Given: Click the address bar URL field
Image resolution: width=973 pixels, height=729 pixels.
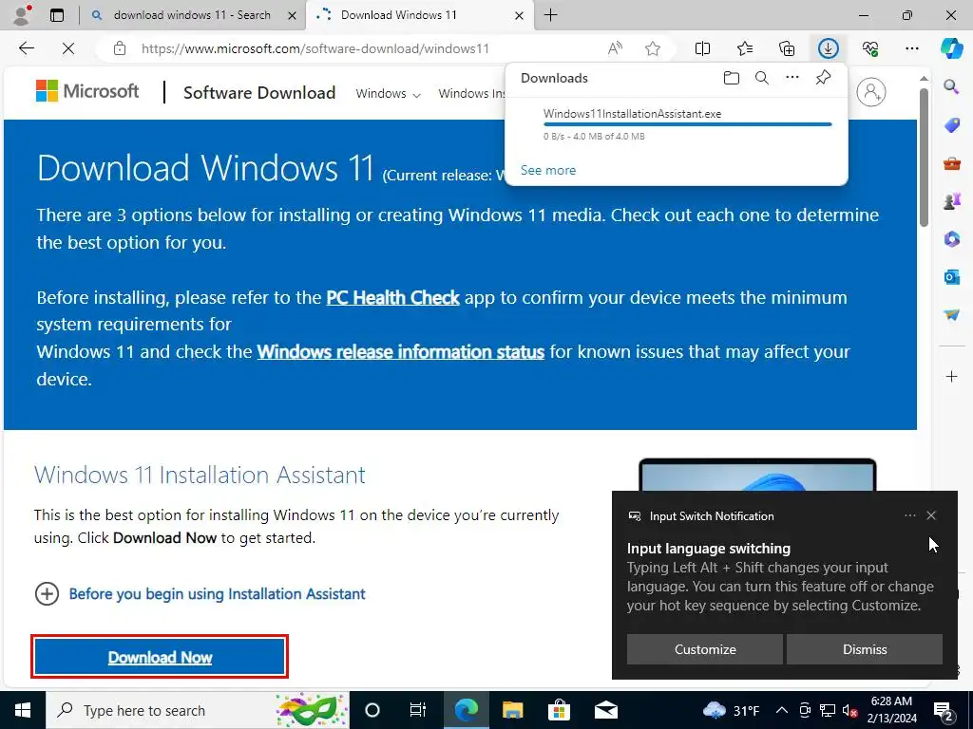Looking at the screenshot, I should coord(315,48).
